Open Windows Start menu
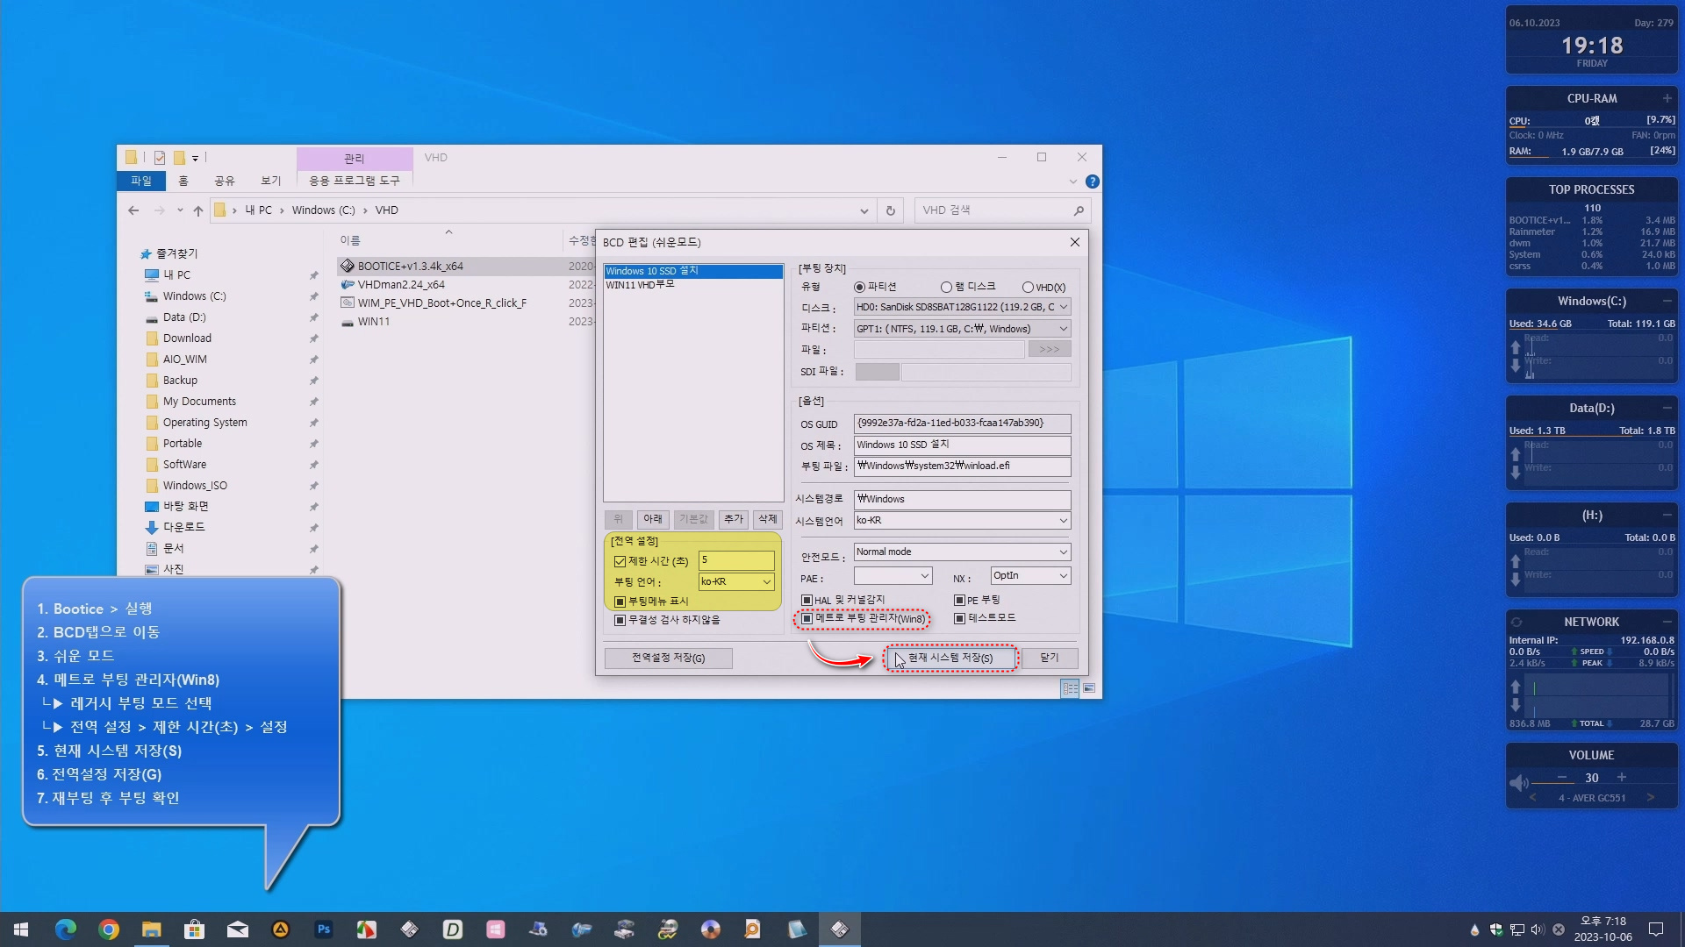The height and width of the screenshot is (947, 1685). [21, 929]
